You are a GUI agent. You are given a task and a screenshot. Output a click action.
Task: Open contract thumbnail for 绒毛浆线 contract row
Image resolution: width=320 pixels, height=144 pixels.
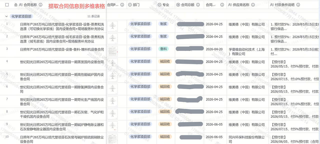(x=112, y=39)
